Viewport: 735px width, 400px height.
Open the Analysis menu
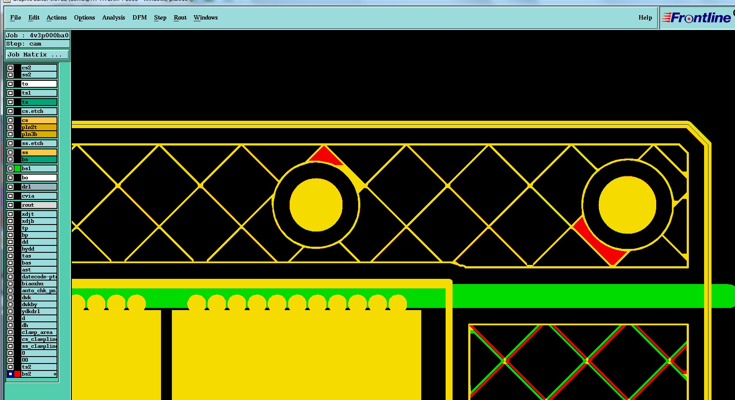114,18
